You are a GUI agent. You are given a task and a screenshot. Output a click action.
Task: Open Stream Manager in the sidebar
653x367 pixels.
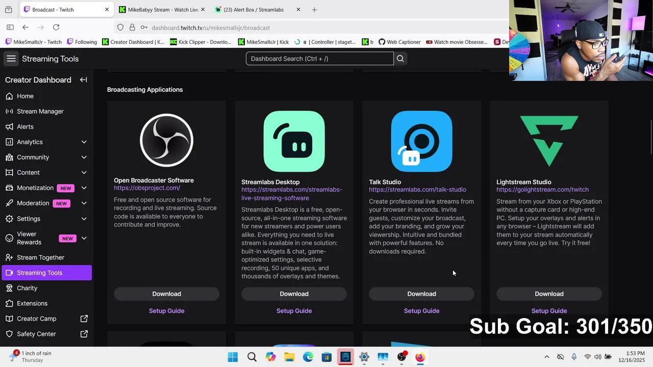point(46,111)
